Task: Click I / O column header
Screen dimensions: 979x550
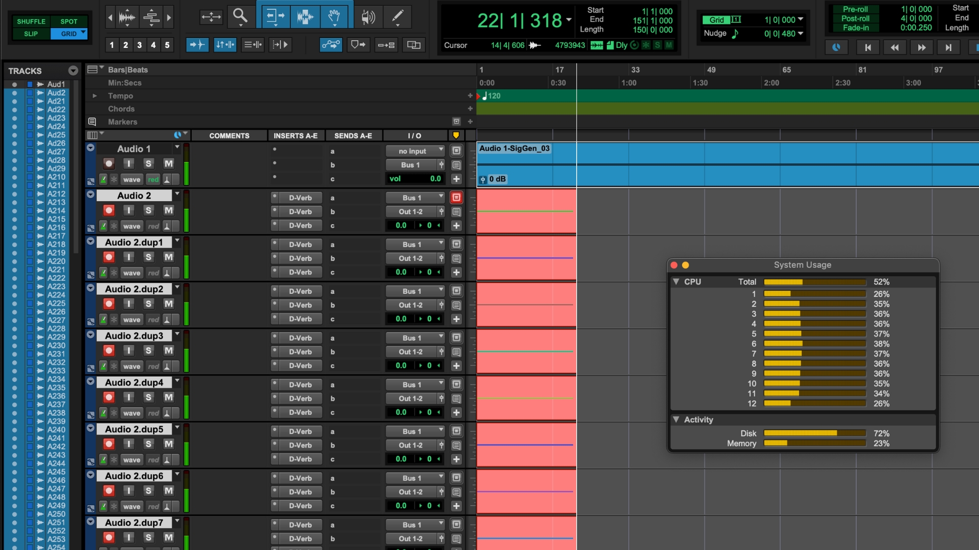Action: click(x=414, y=135)
